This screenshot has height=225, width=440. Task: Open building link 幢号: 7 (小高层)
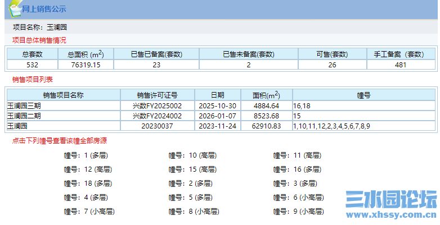tap(89, 212)
